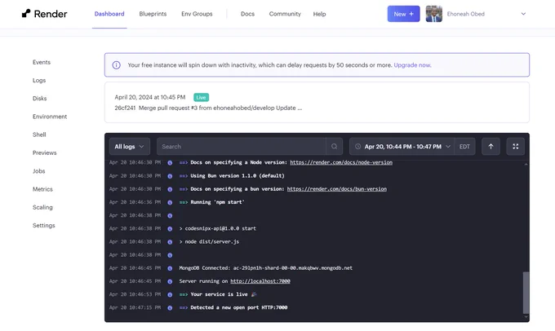Open the Docs link
Image resolution: width=555 pixels, height=331 pixels.
click(247, 14)
